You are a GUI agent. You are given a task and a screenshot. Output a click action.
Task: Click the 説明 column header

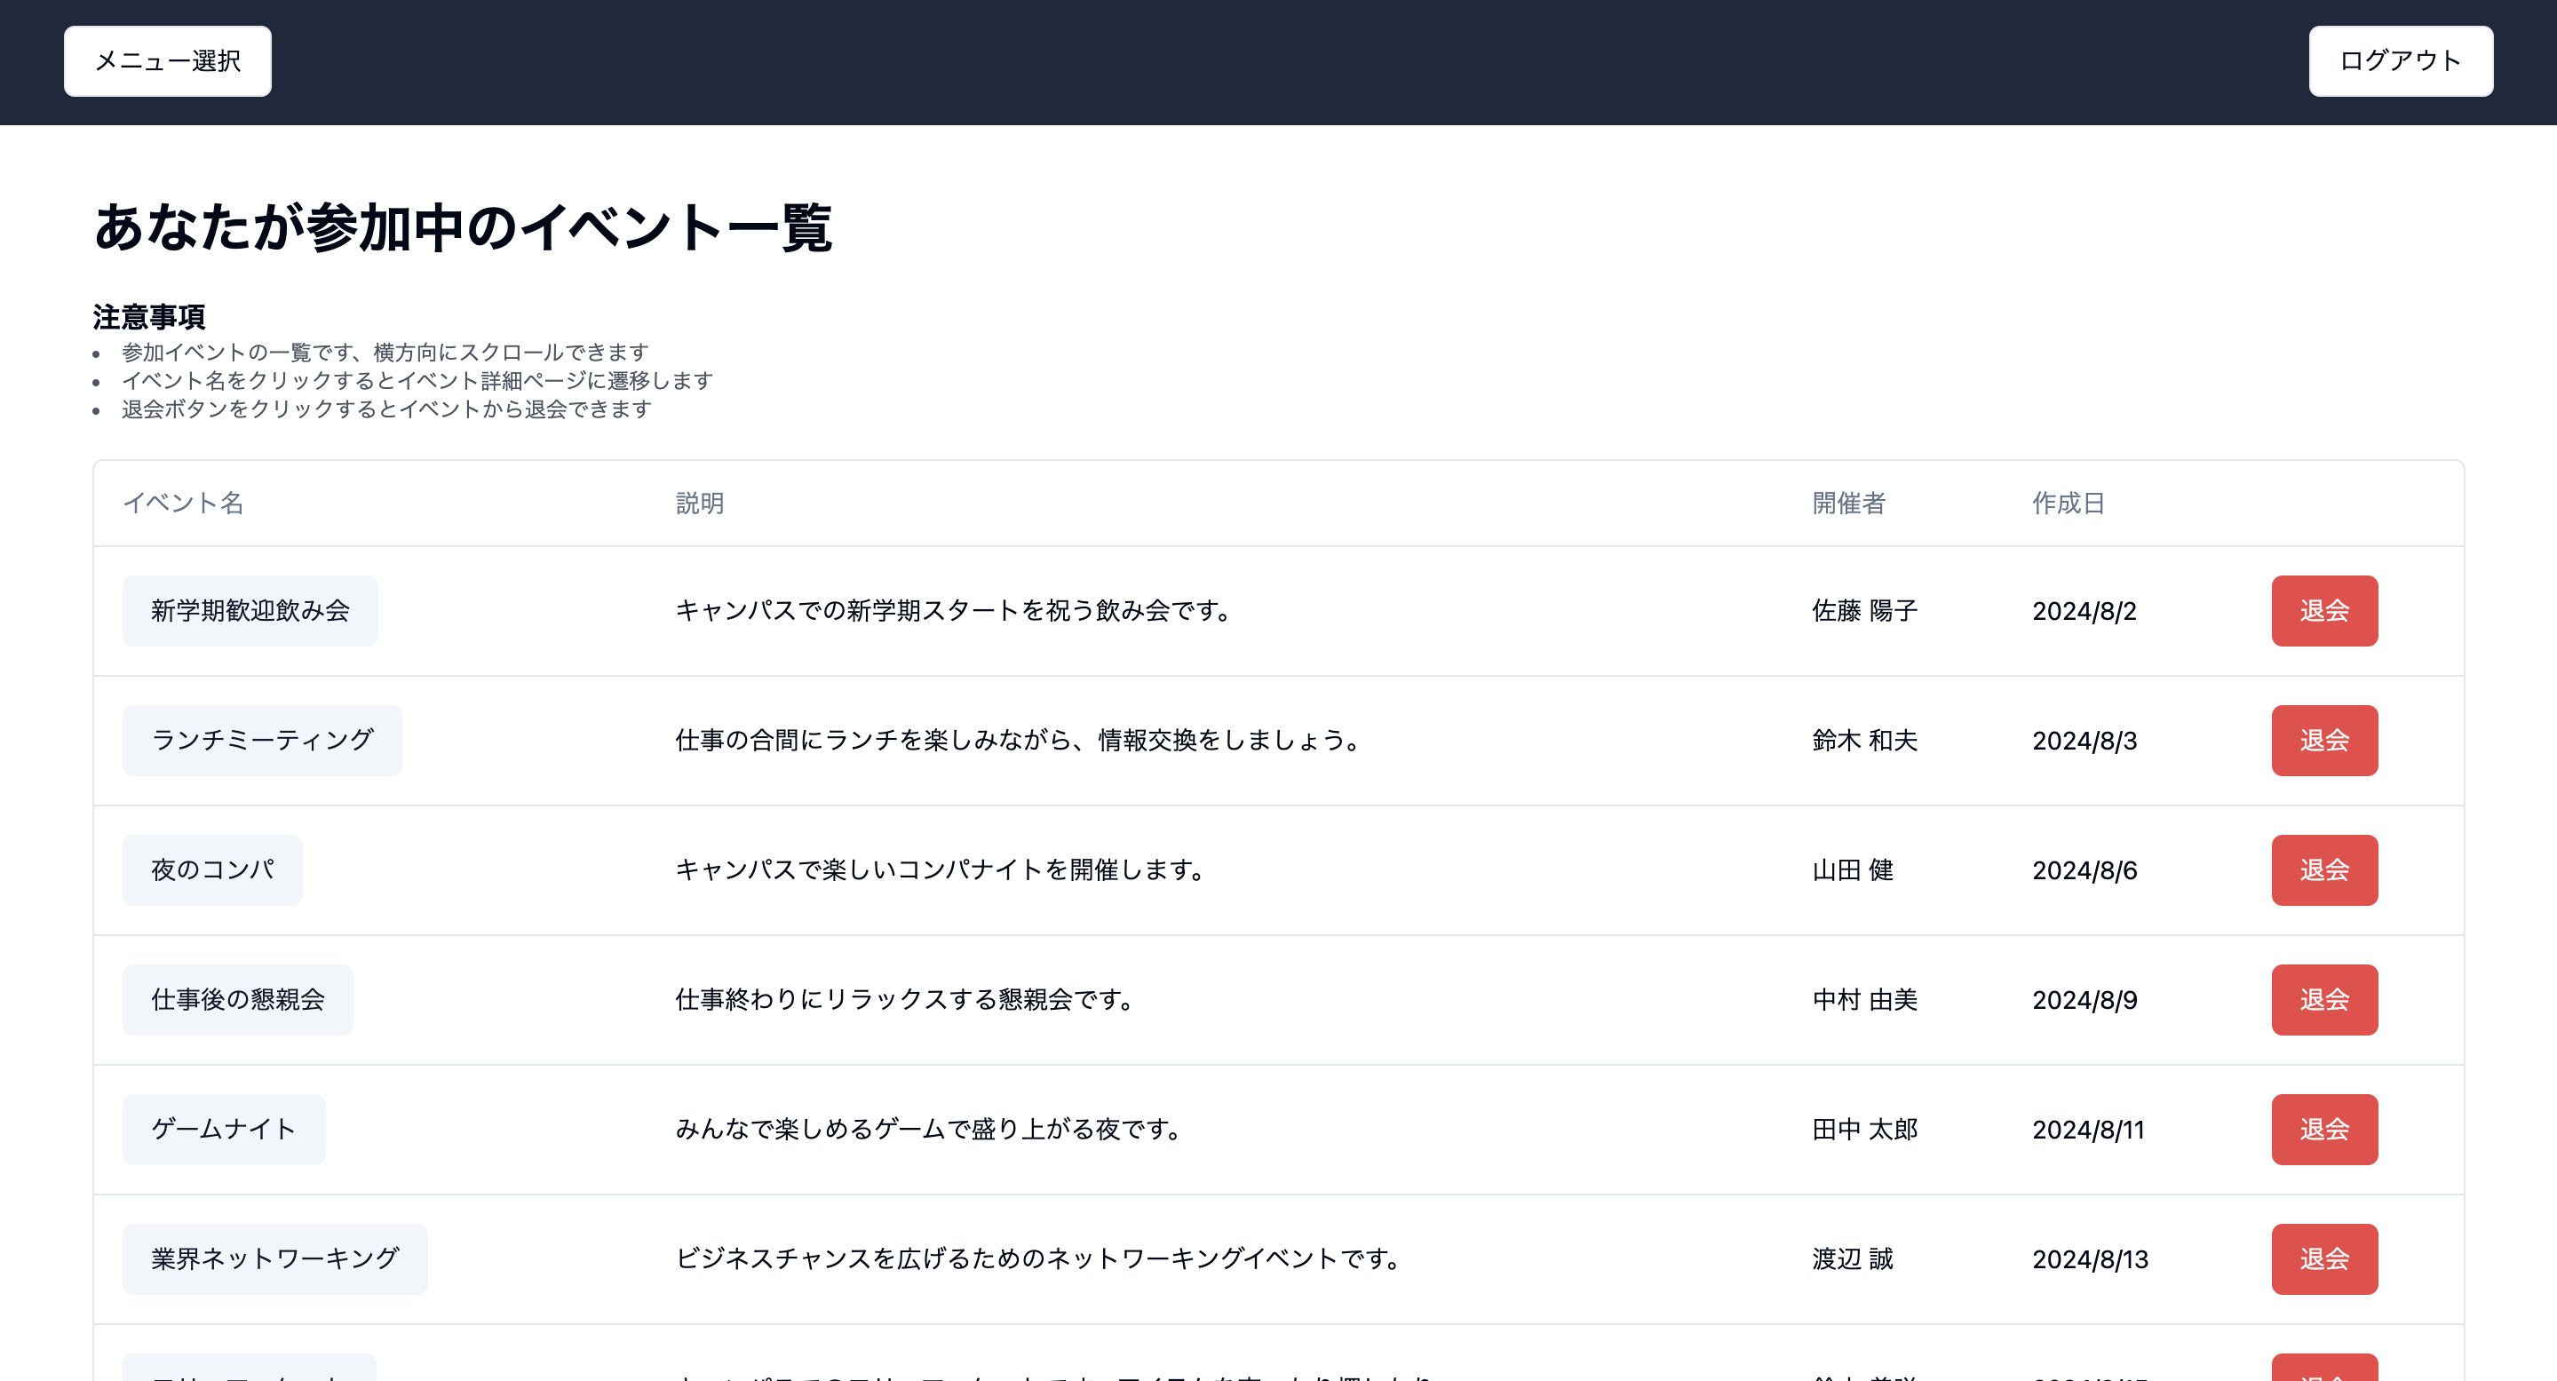tap(699, 504)
